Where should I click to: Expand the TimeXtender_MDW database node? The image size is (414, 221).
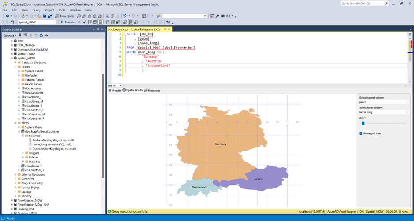tap(11, 200)
